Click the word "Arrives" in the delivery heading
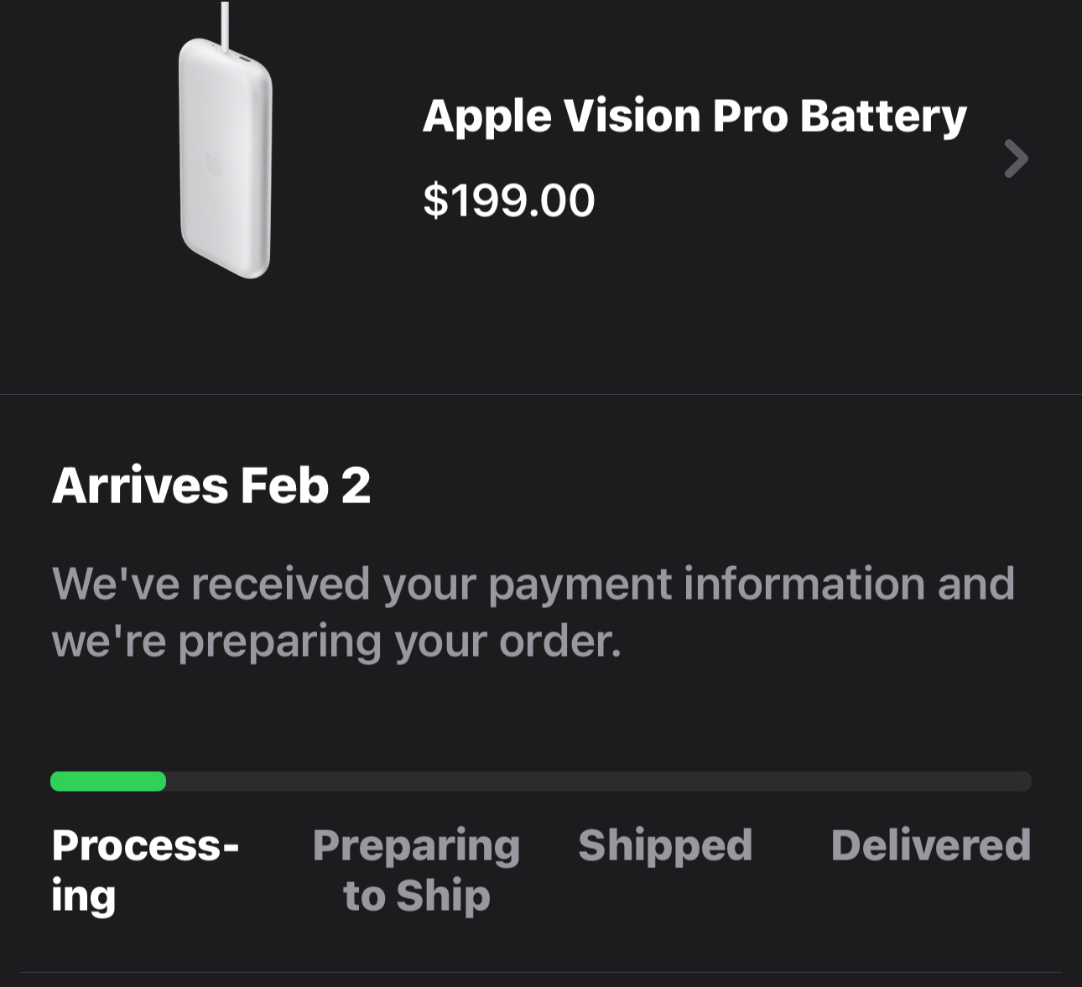1082x987 pixels. coord(140,486)
